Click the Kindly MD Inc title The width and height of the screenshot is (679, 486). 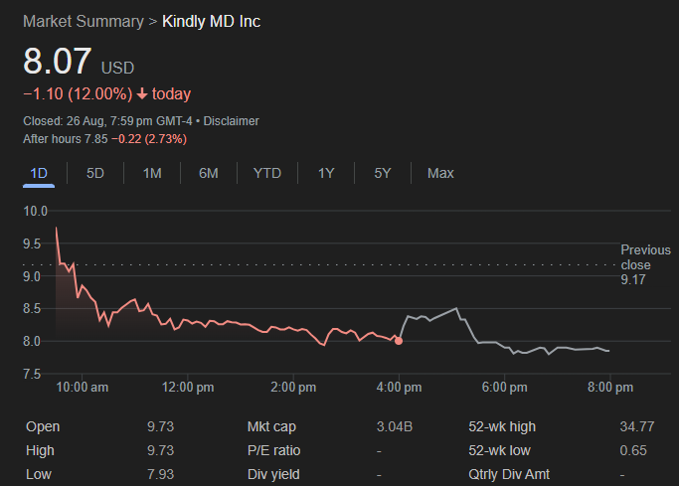[x=212, y=21]
